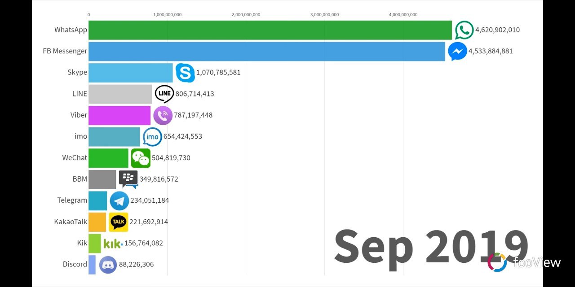Click the light blue Skype bar

point(131,73)
